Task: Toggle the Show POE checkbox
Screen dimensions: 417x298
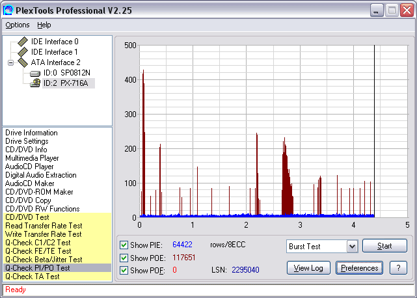Action: coord(124,258)
